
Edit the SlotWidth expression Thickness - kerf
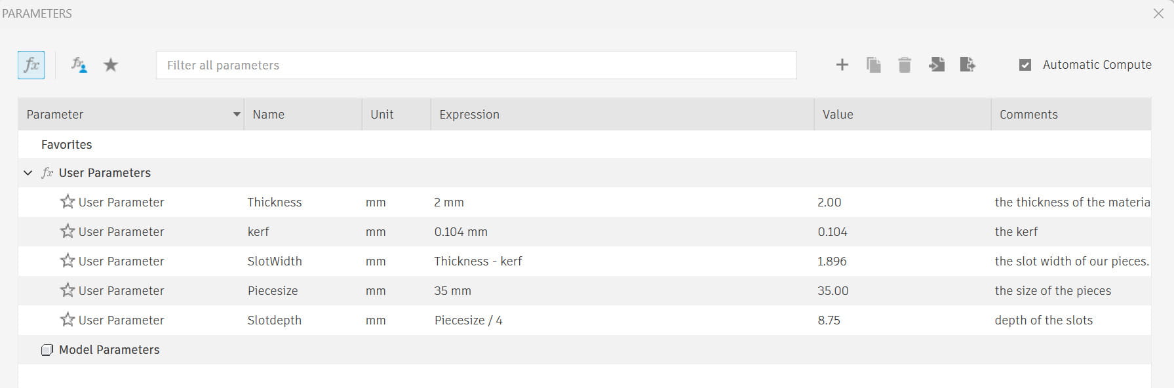478,261
